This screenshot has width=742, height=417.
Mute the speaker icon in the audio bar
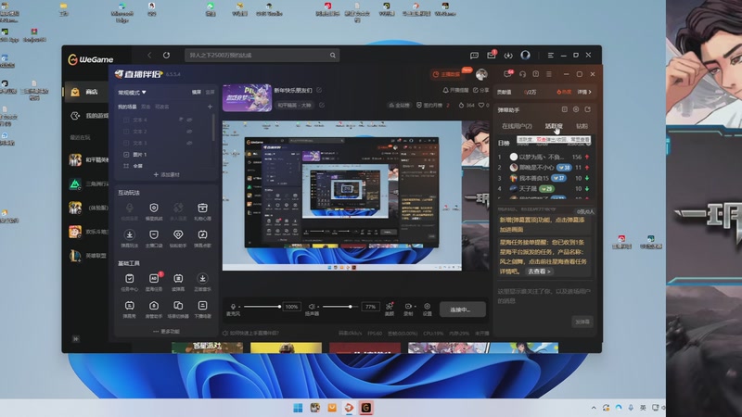(x=312, y=307)
